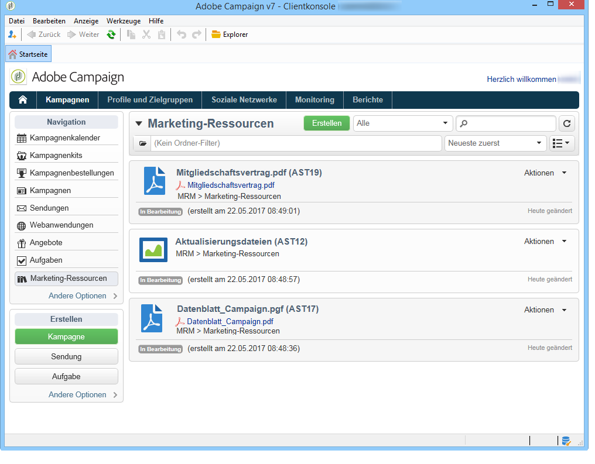Click the status bar database icon
The width and height of the screenshot is (595, 464).
(x=566, y=441)
